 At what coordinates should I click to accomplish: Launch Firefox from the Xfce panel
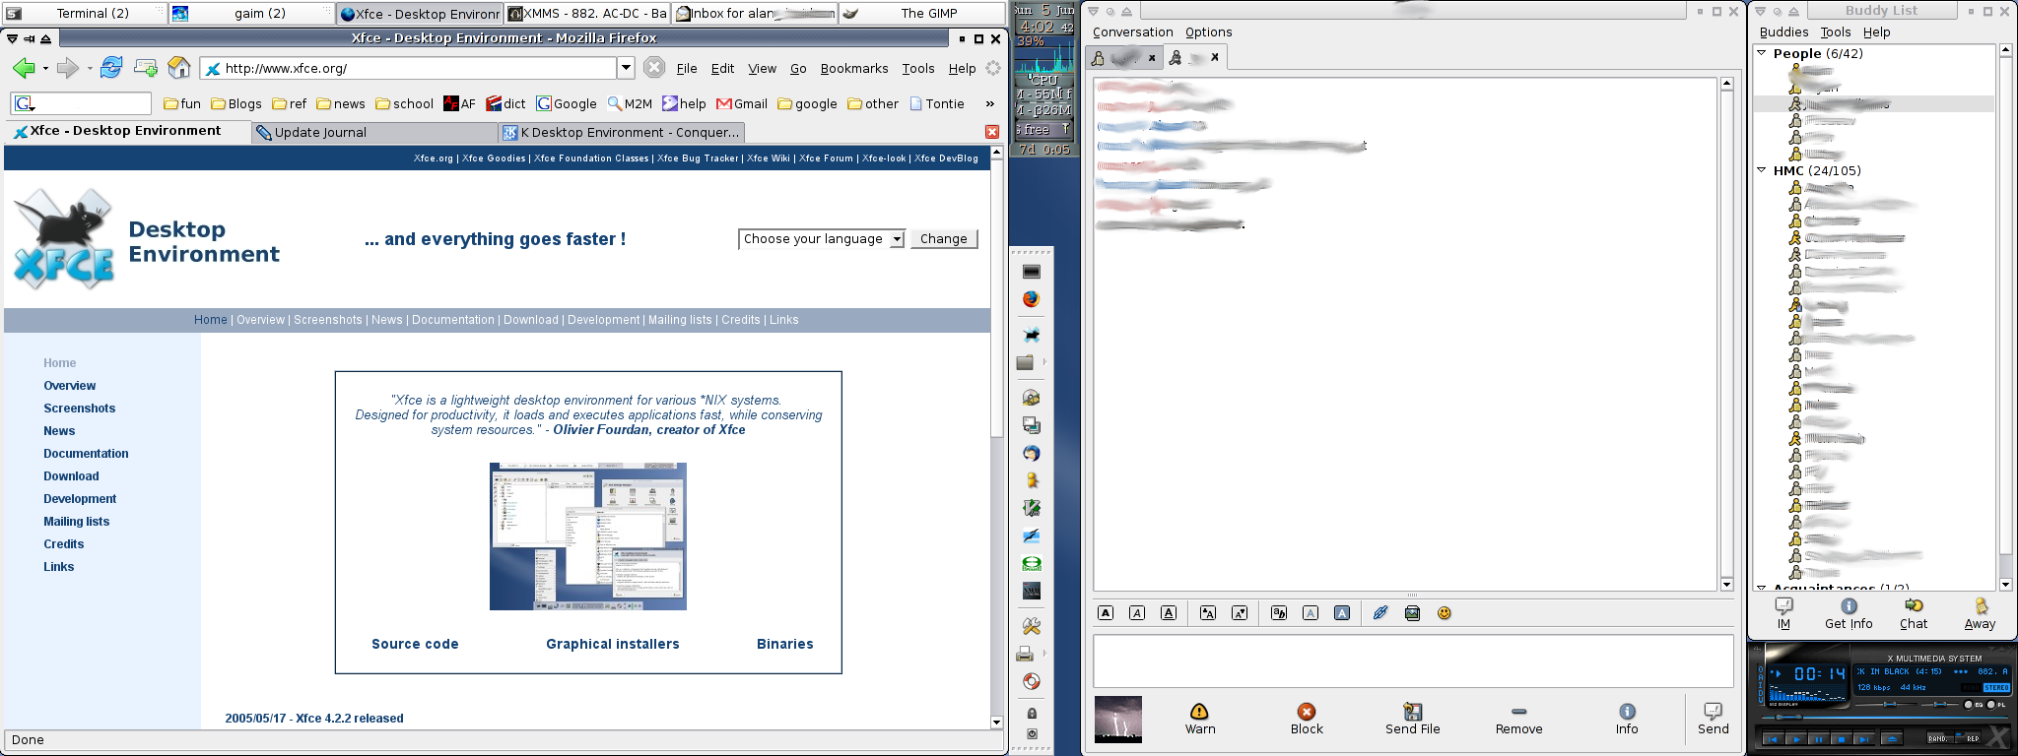click(x=1031, y=299)
